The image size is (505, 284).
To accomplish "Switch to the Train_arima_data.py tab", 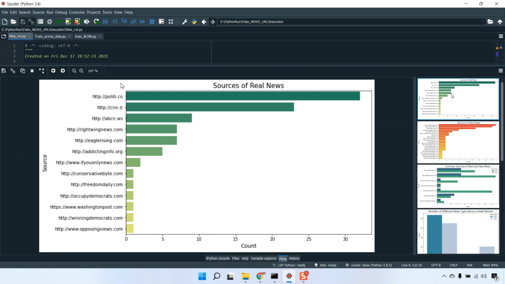I will pyautogui.click(x=50, y=36).
